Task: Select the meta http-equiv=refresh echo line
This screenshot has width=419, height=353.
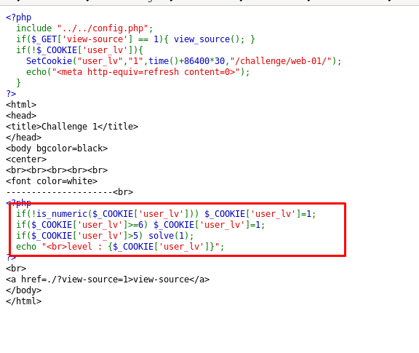Action: (x=138, y=72)
